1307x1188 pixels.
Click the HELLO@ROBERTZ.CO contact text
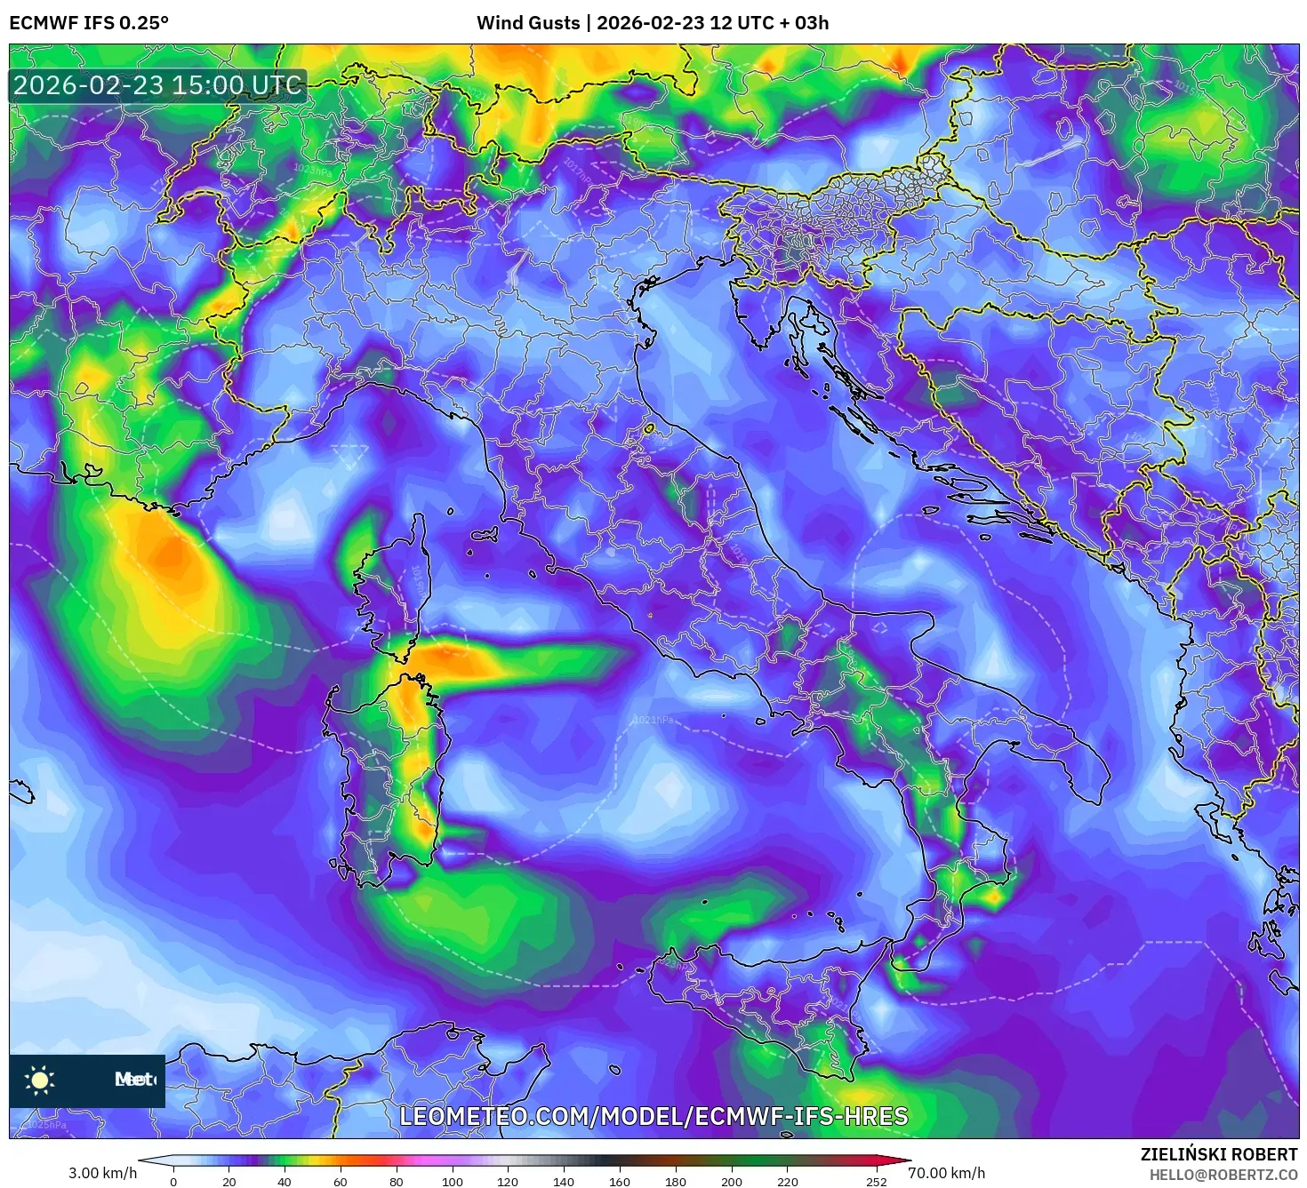coord(1226,1175)
